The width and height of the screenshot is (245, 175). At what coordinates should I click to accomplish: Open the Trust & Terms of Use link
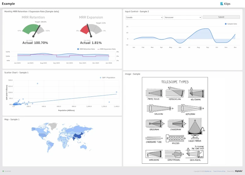(x=219, y=171)
